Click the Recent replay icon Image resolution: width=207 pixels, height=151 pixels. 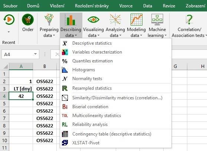[9, 20]
